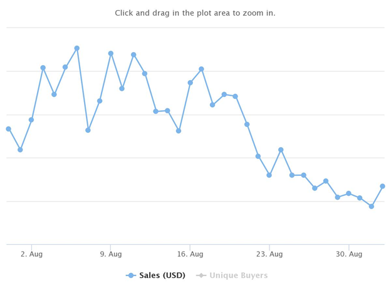Click the data point above 16. Aug tick
This screenshot has width=391, height=293.
tap(190, 83)
